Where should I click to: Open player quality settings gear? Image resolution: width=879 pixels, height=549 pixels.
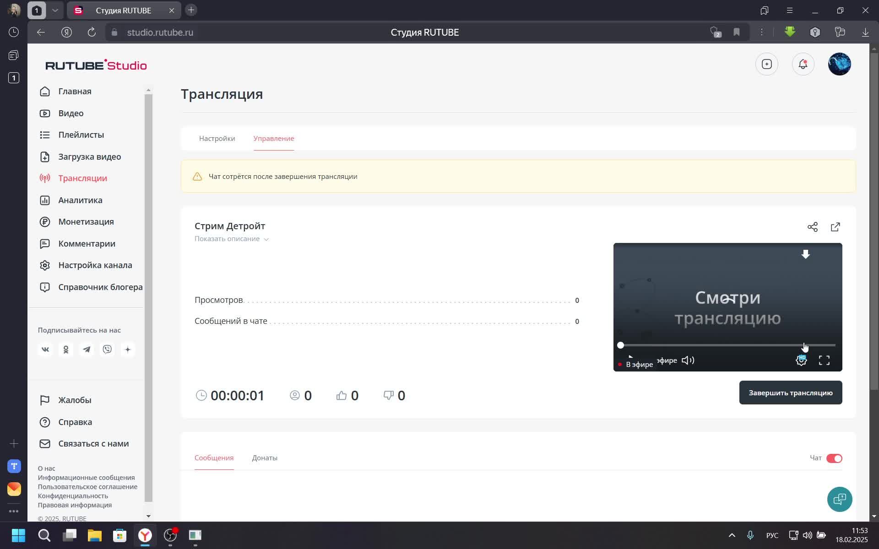click(801, 360)
